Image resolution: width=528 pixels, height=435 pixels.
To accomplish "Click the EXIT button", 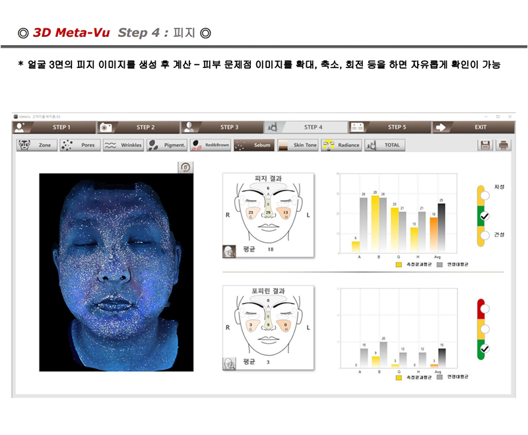I will (x=473, y=127).
